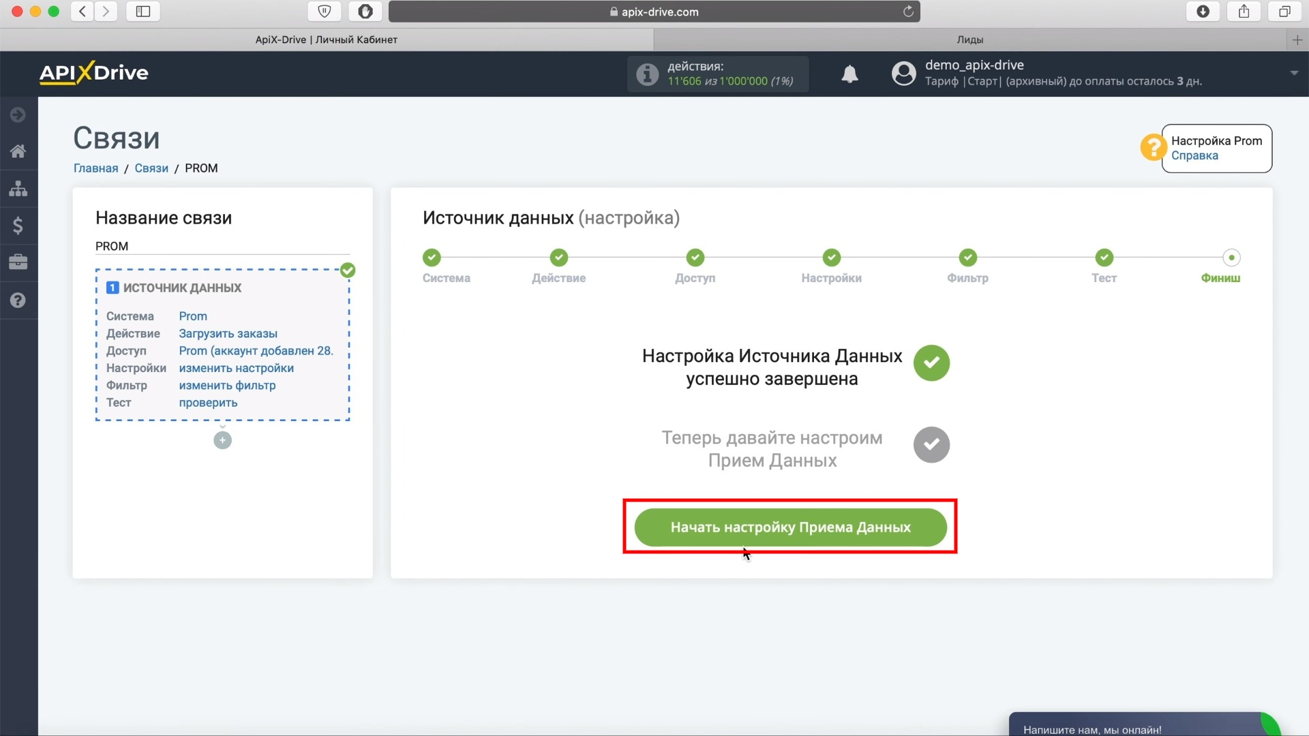The image size is (1309, 736).
Task: Expand the account dropdown arrow
Action: click(x=1294, y=73)
